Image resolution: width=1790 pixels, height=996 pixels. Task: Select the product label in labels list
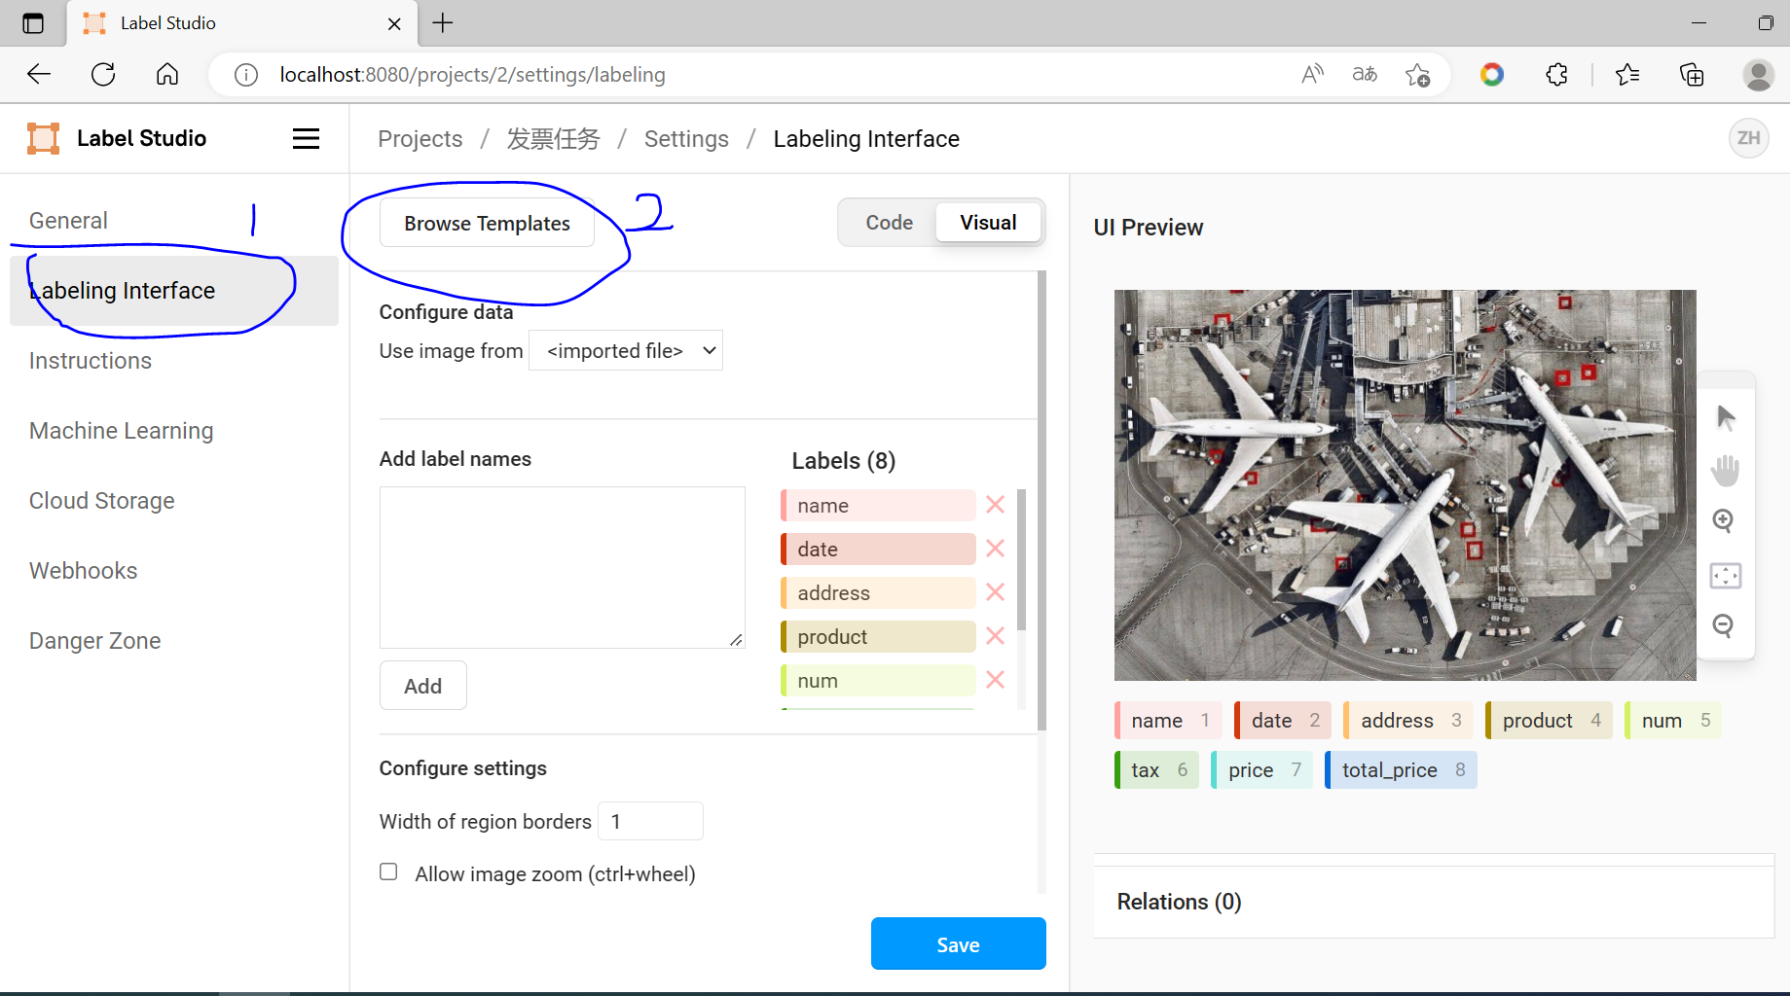(x=878, y=636)
